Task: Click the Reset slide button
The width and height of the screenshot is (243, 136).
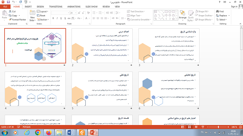Action: [x=41, y=16]
